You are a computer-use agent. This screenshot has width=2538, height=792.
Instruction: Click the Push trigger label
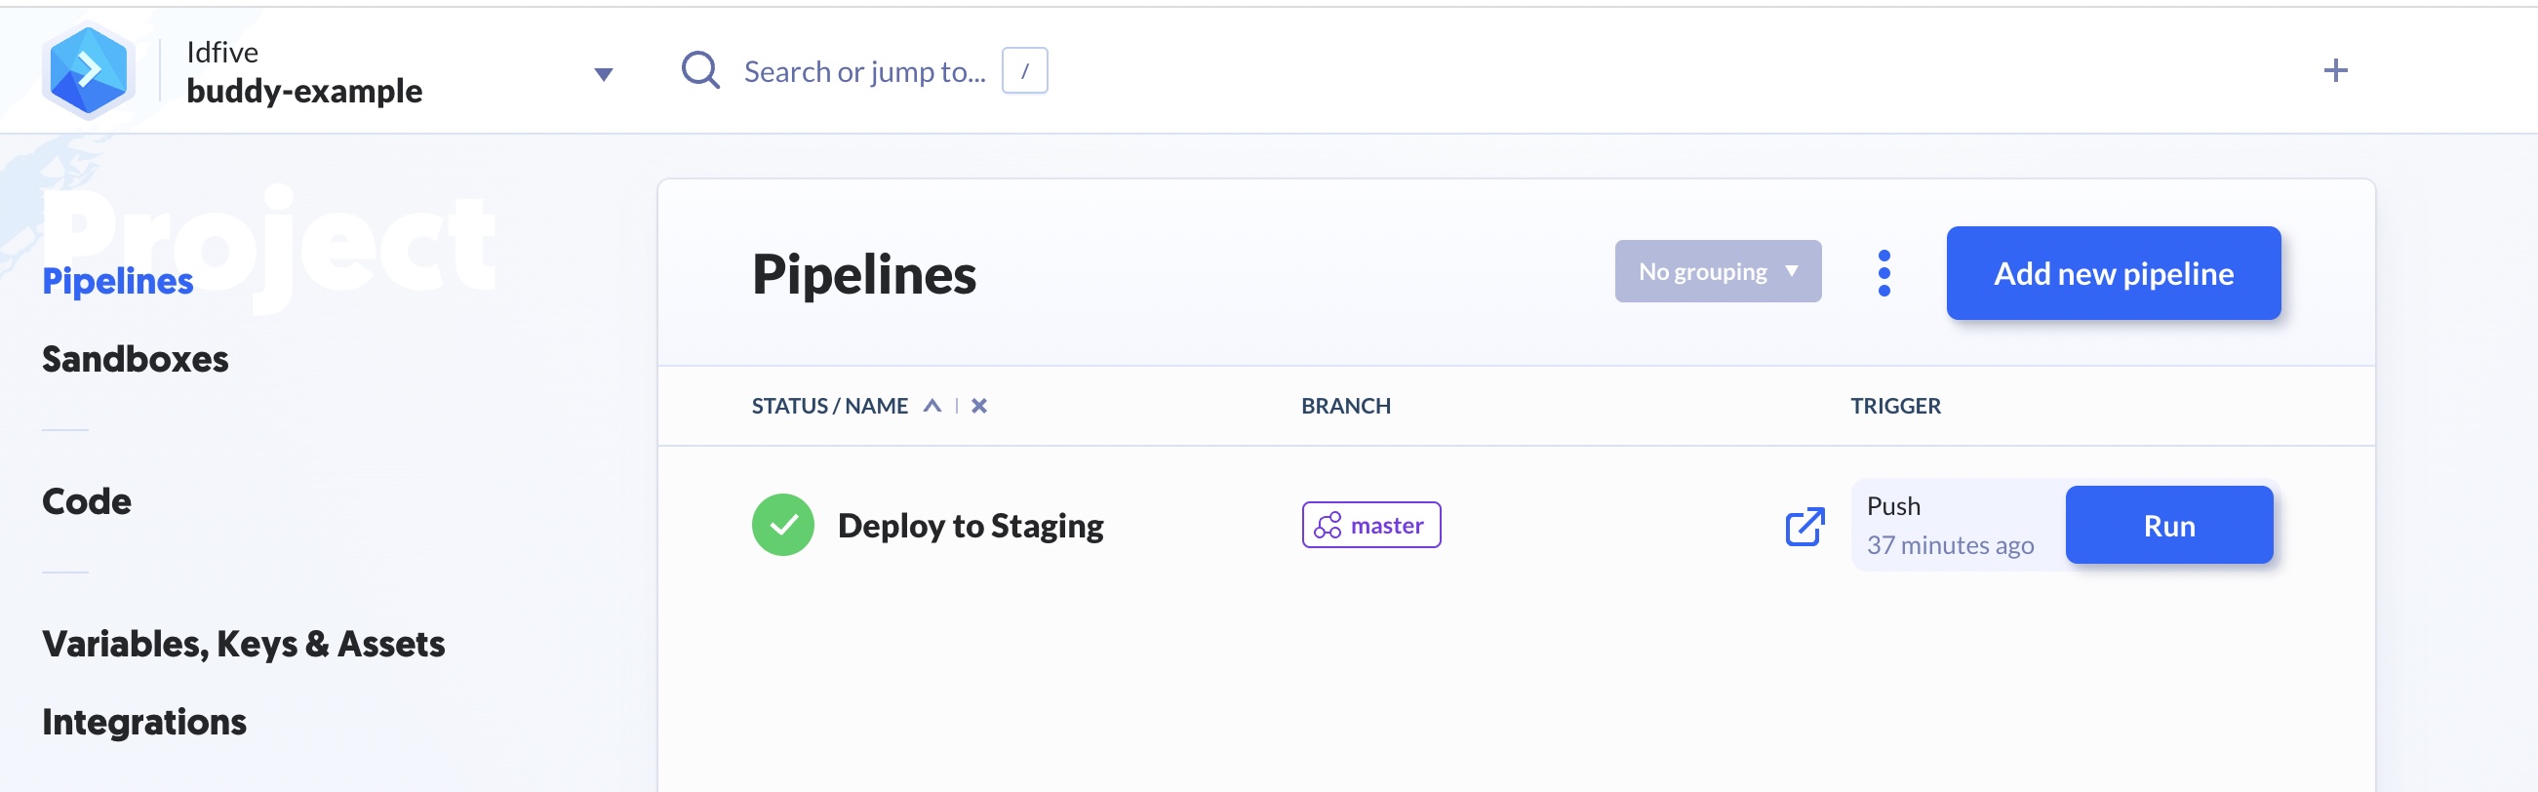(x=1892, y=506)
